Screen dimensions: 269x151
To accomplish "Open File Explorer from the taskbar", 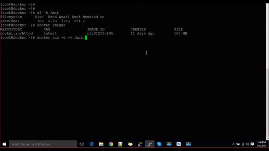I will (x=101, y=144).
